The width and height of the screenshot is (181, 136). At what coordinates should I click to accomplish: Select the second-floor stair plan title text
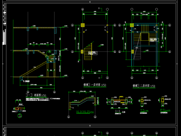coord(144,86)
